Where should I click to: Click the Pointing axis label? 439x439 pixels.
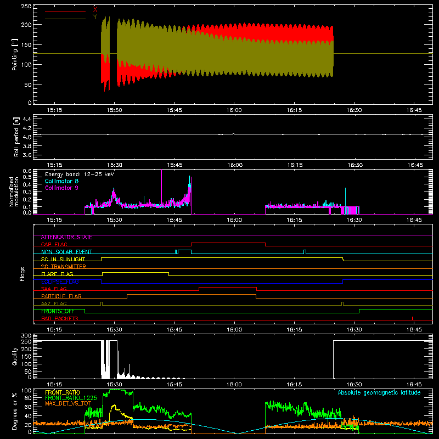(x=15, y=54)
